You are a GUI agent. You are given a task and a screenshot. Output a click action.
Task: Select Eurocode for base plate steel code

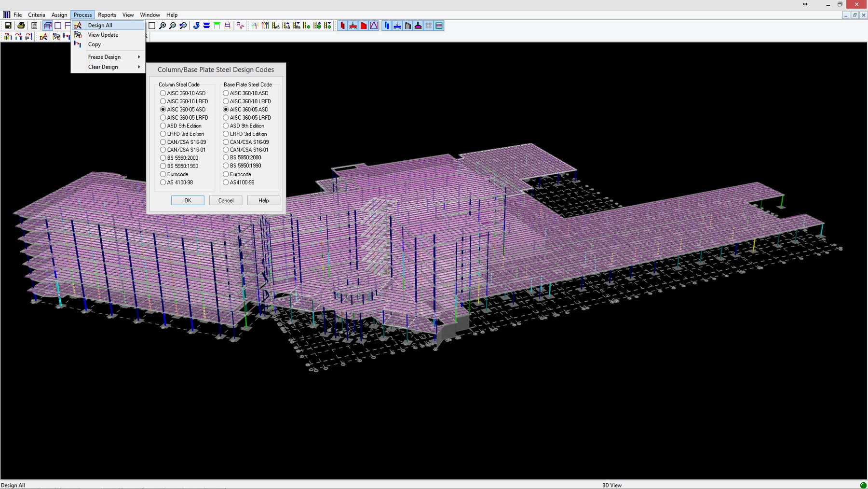click(226, 174)
